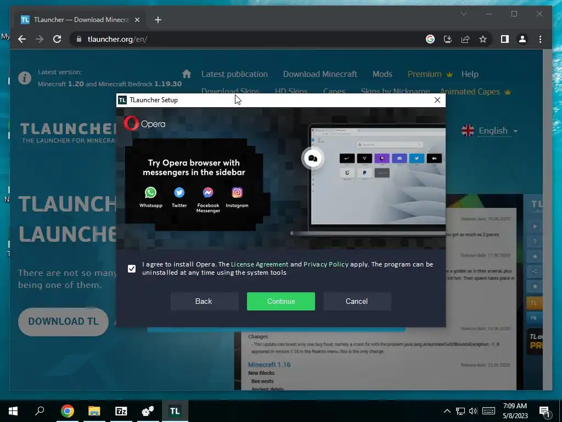The width and height of the screenshot is (562, 422).
Task: Click the Twitter icon in Opera ad
Action: tap(179, 192)
